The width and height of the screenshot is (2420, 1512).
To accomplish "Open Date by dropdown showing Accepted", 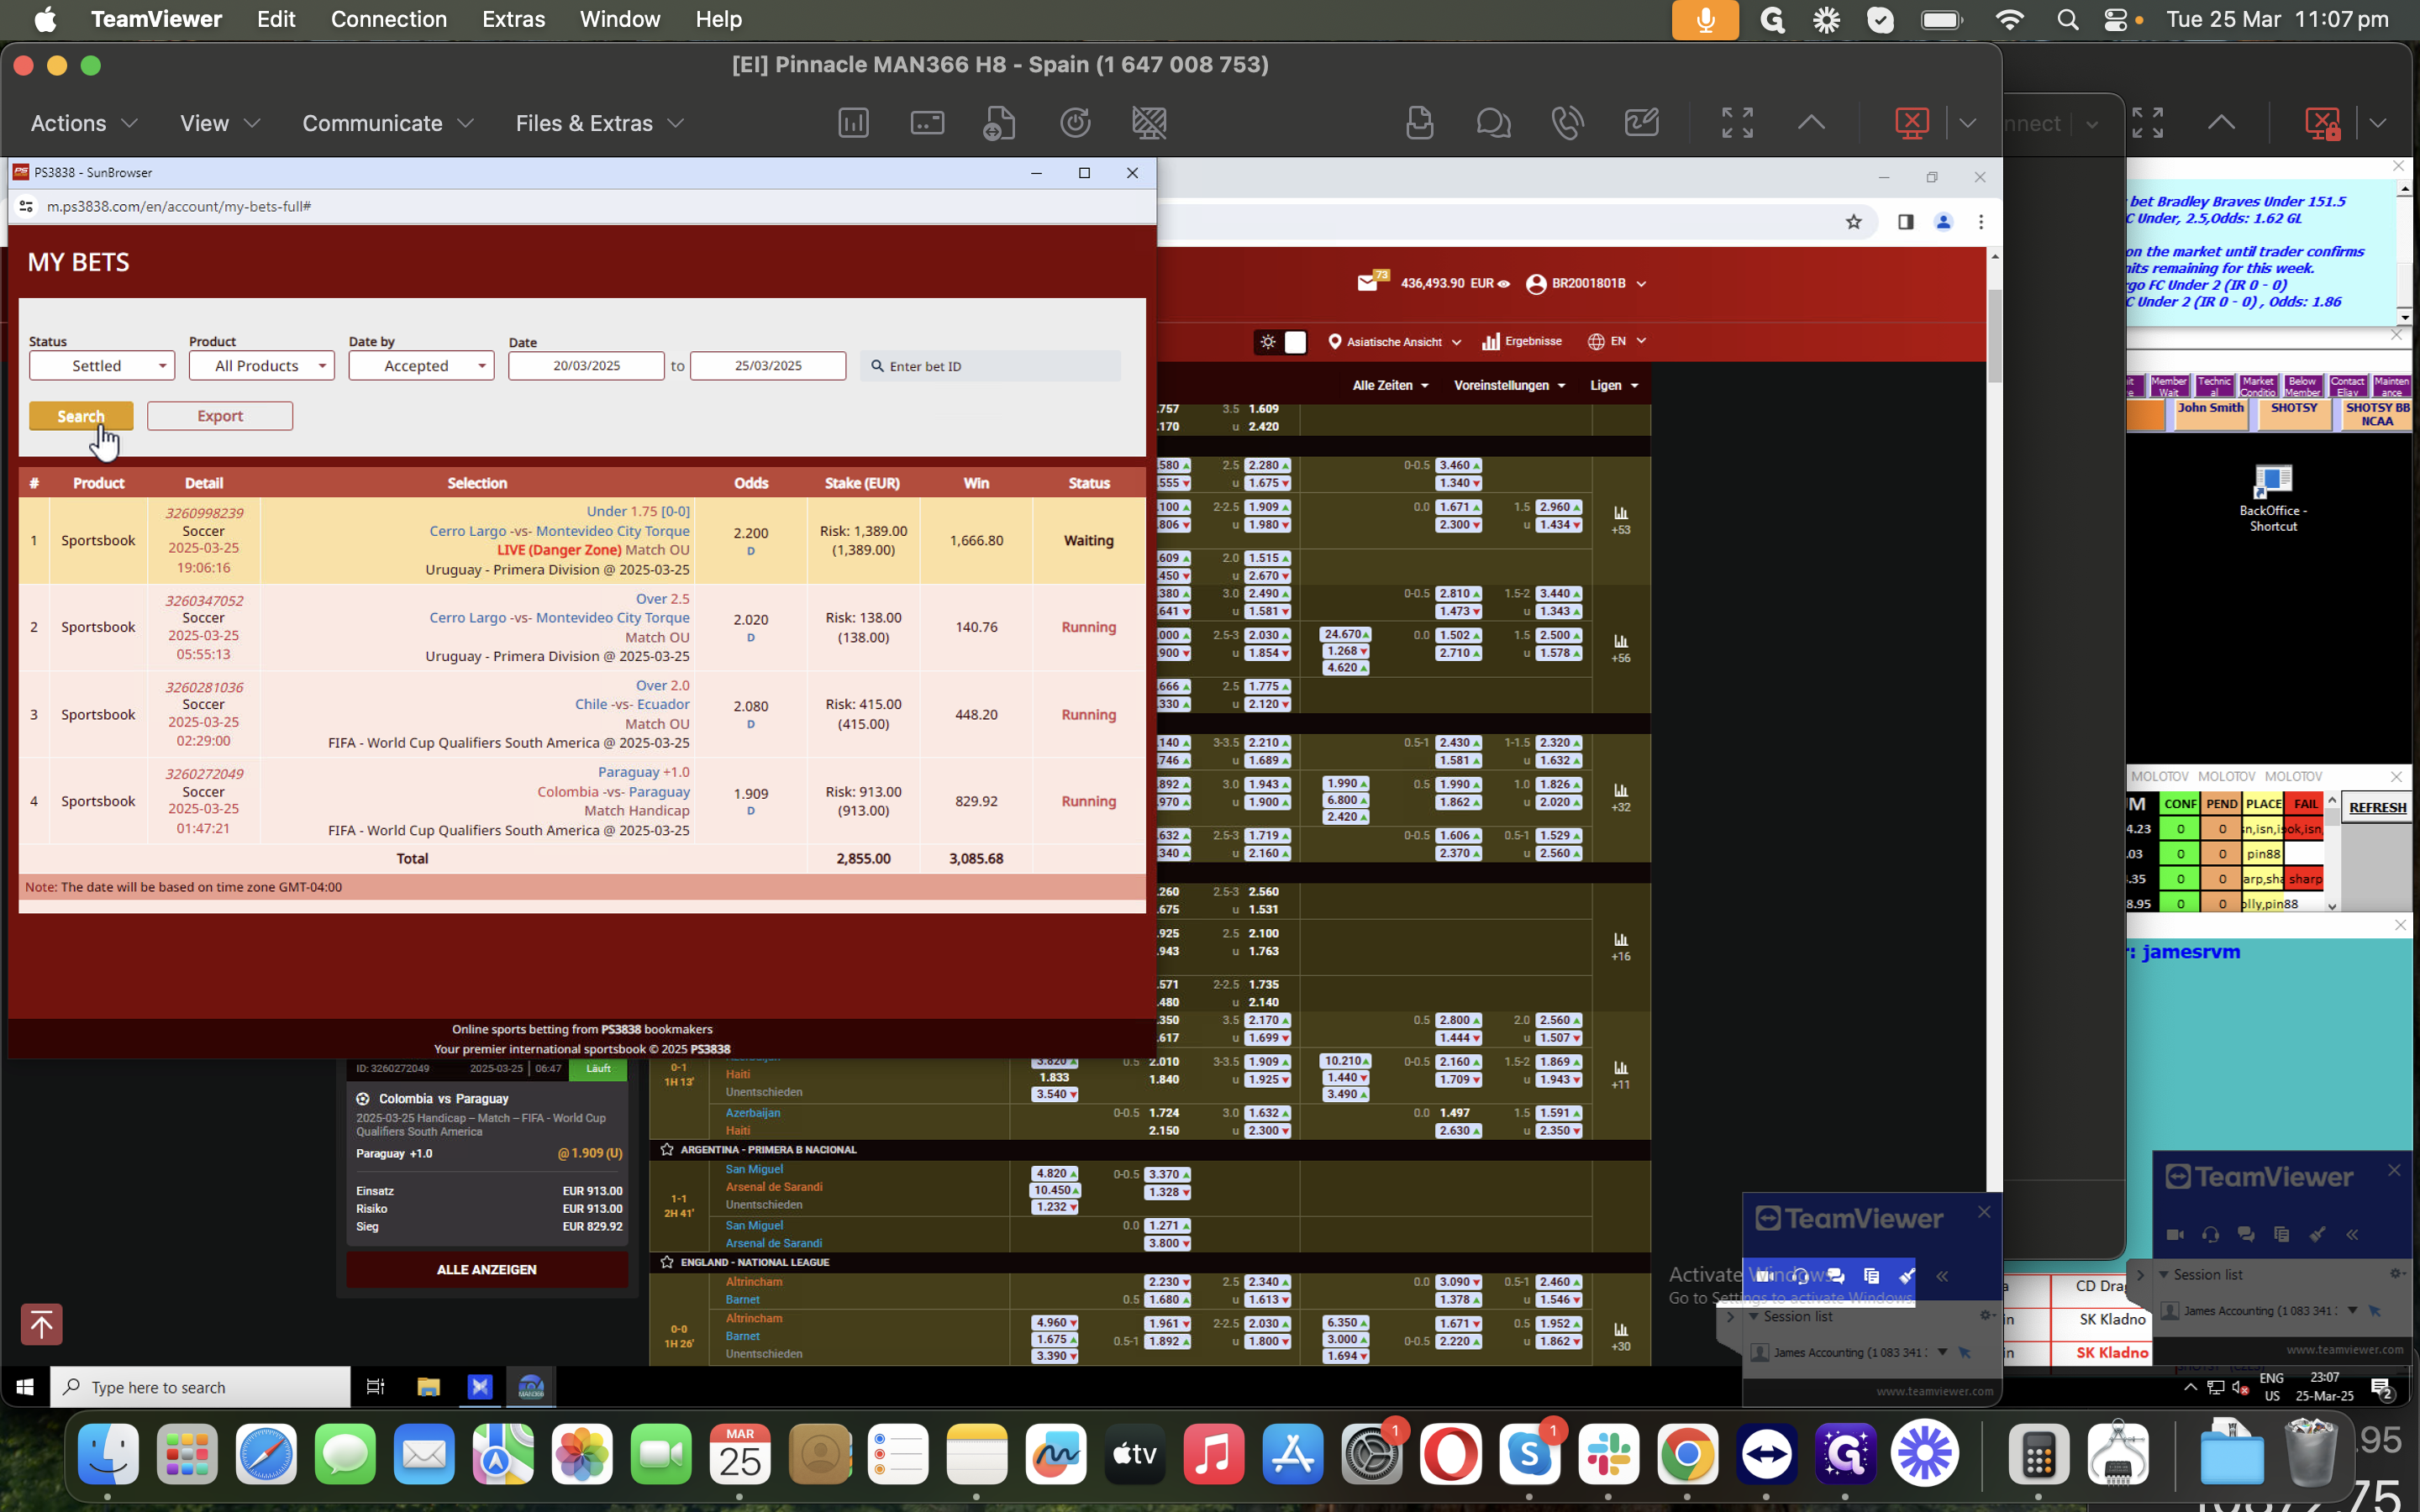I will 421,366.
